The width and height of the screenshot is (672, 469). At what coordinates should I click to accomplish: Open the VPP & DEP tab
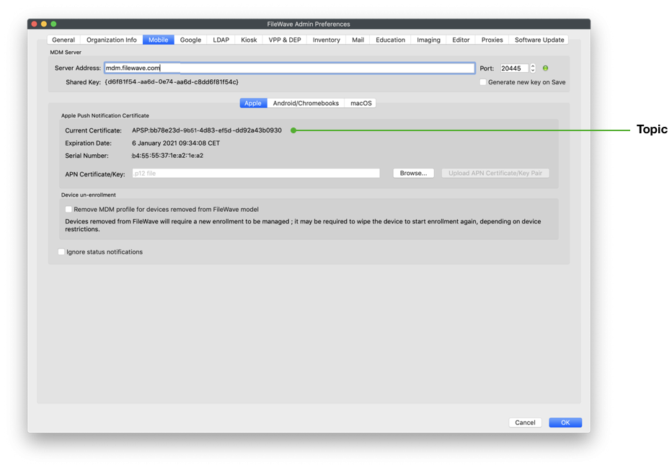[285, 40]
